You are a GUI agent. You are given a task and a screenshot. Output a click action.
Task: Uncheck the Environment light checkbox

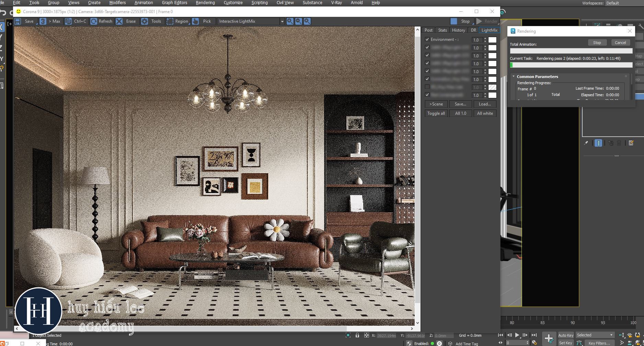pyautogui.click(x=427, y=40)
